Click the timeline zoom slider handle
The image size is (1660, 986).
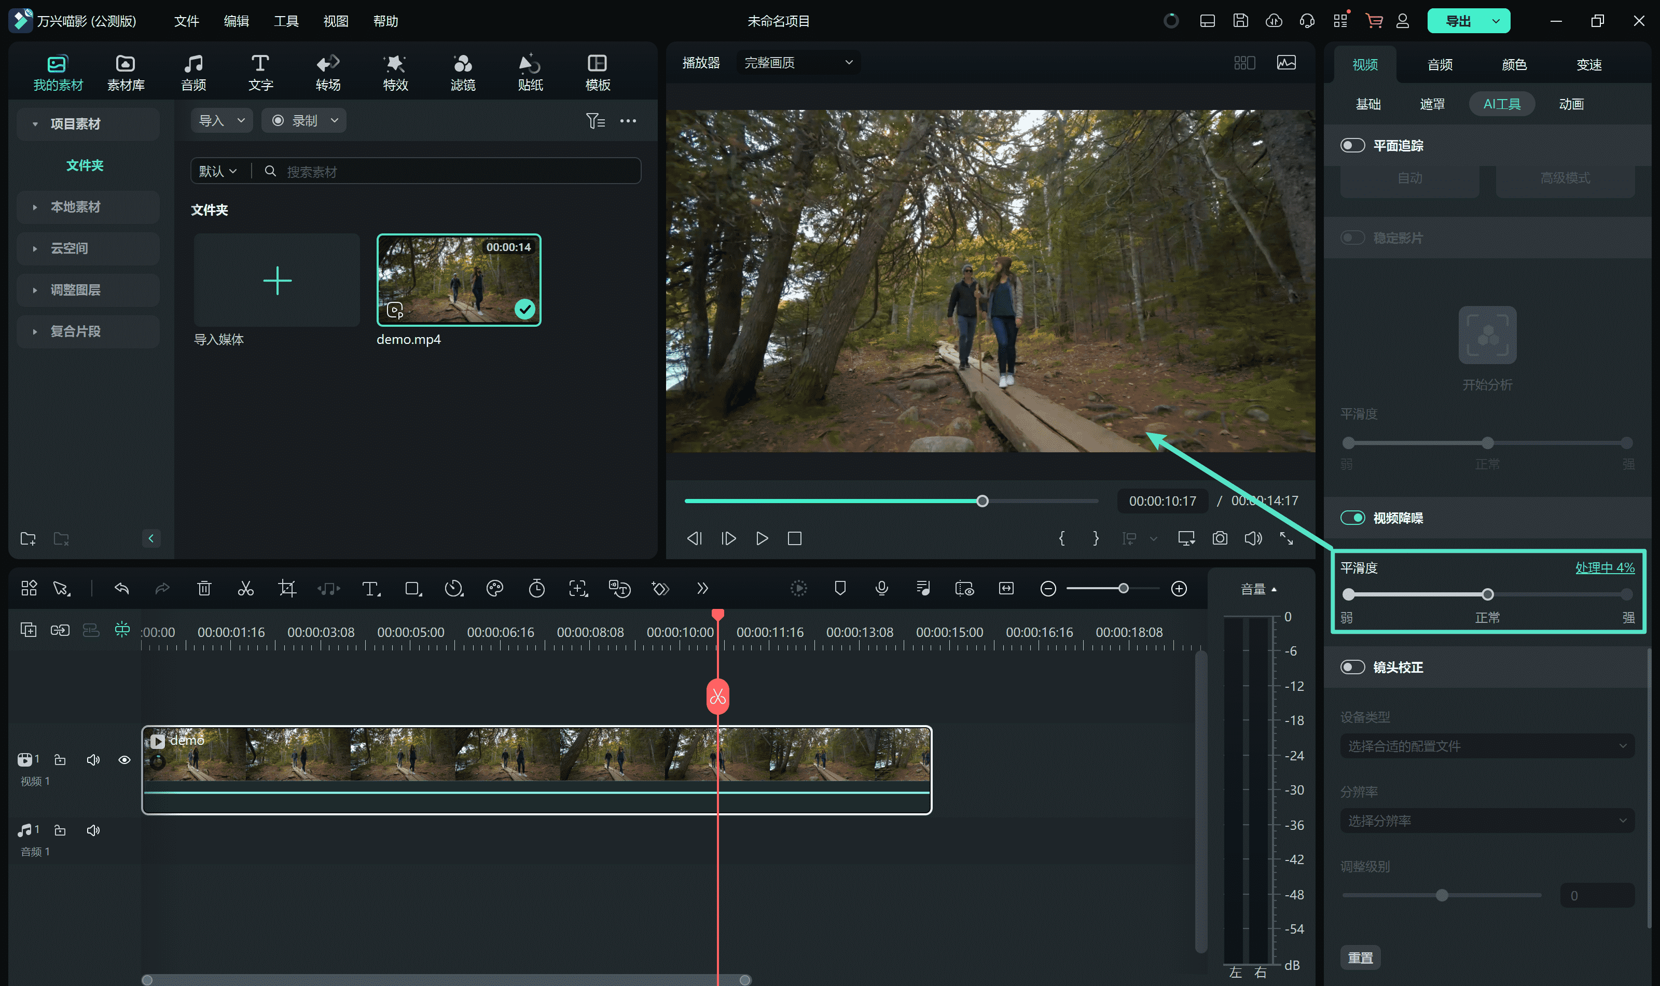[1123, 589]
